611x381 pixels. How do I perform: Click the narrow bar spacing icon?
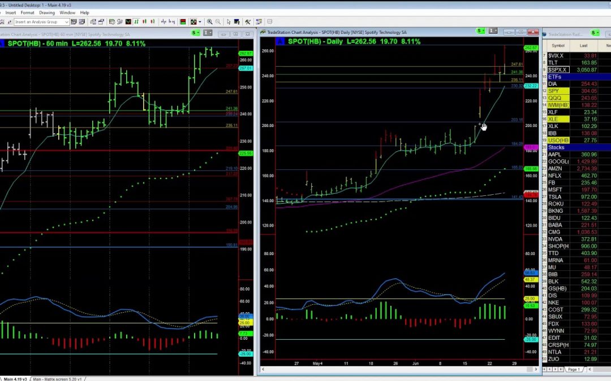pos(163,22)
